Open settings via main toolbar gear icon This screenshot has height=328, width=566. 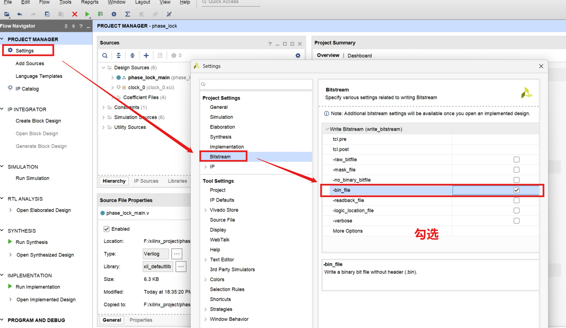click(114, 14)
